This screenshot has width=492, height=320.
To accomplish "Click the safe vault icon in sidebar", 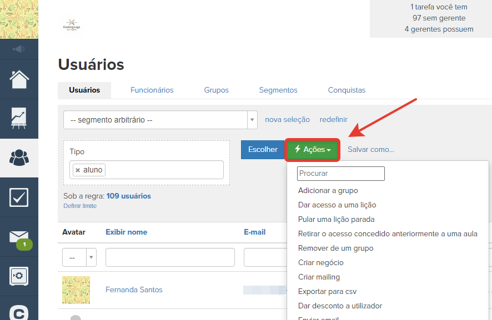I will pyautogui.click(x=19, y=276).
